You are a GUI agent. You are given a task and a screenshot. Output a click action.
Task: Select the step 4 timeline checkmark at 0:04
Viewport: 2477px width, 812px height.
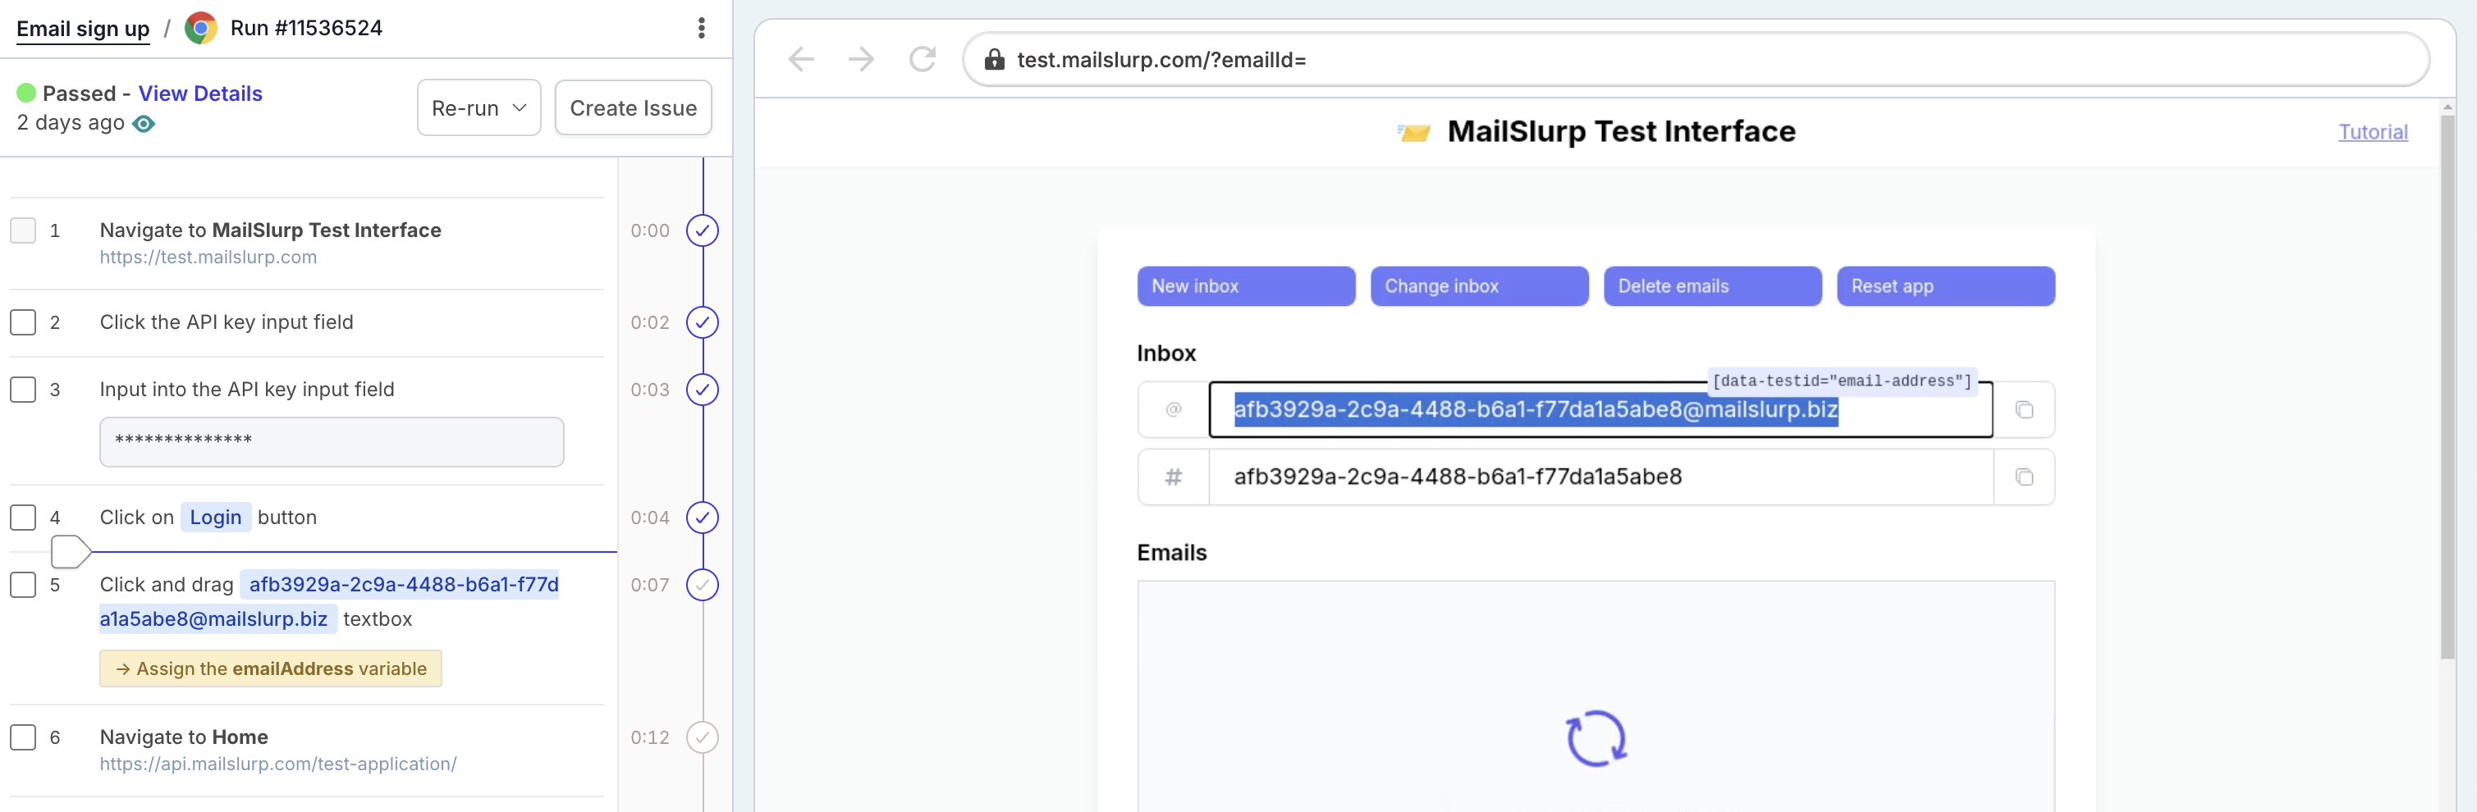click(x=703, y=517)
